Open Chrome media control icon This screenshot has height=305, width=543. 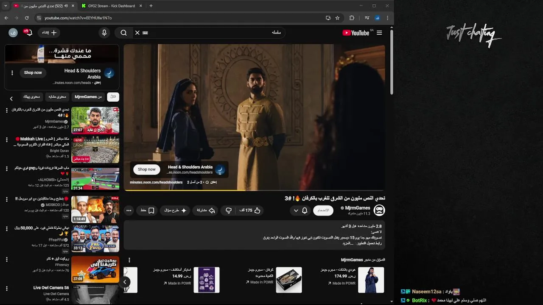click(367, 18)
